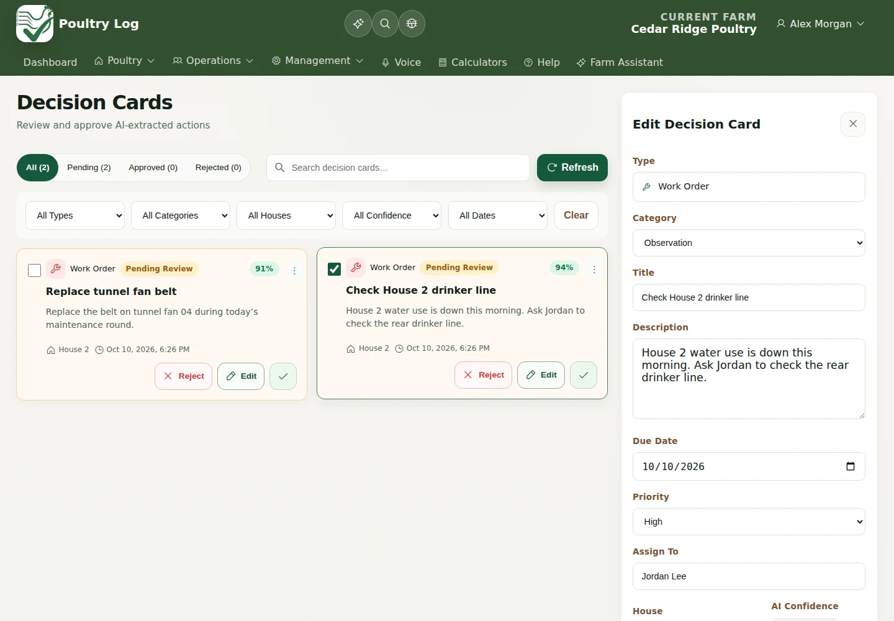The width and height of the screenshot is (894, 621).
Task: Open the Operations navigation menu
Action: 213,61
